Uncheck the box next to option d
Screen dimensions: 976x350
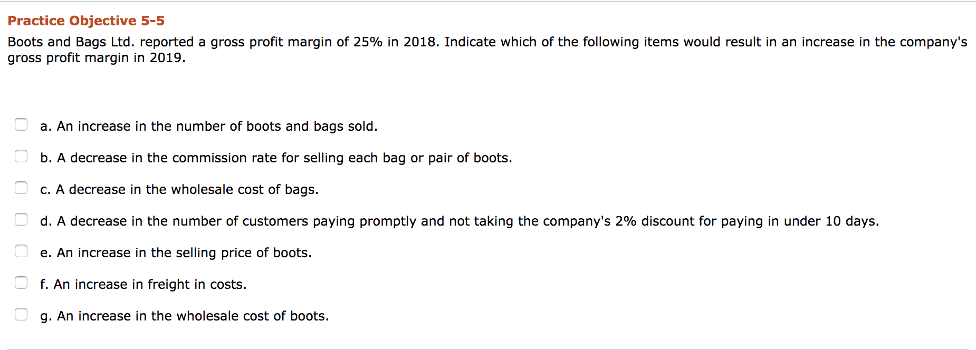point(21,219)
